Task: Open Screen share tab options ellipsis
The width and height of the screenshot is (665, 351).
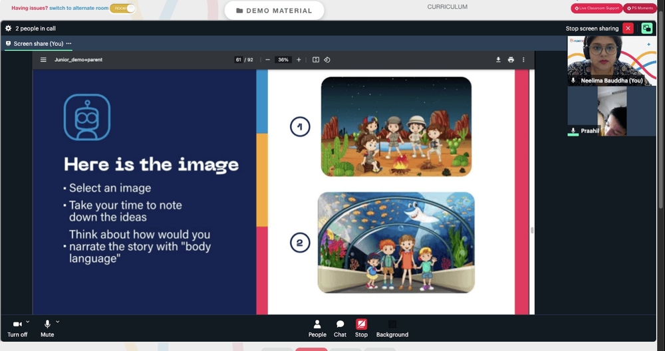Action: 68,44
